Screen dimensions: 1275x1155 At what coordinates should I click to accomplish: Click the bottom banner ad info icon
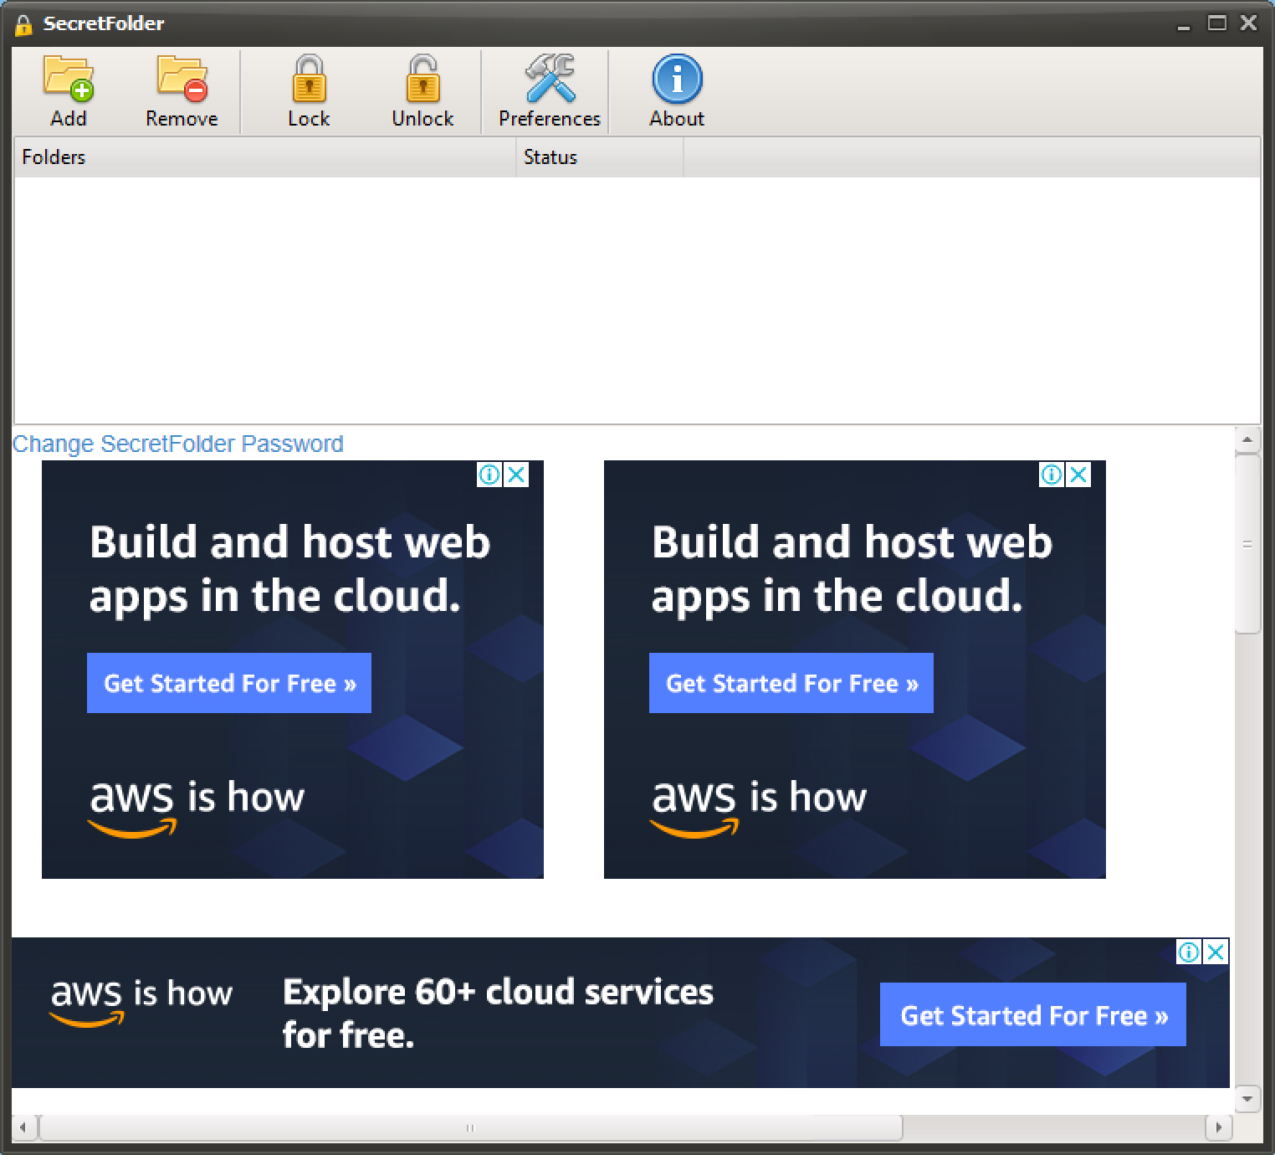click(1189, 952)
